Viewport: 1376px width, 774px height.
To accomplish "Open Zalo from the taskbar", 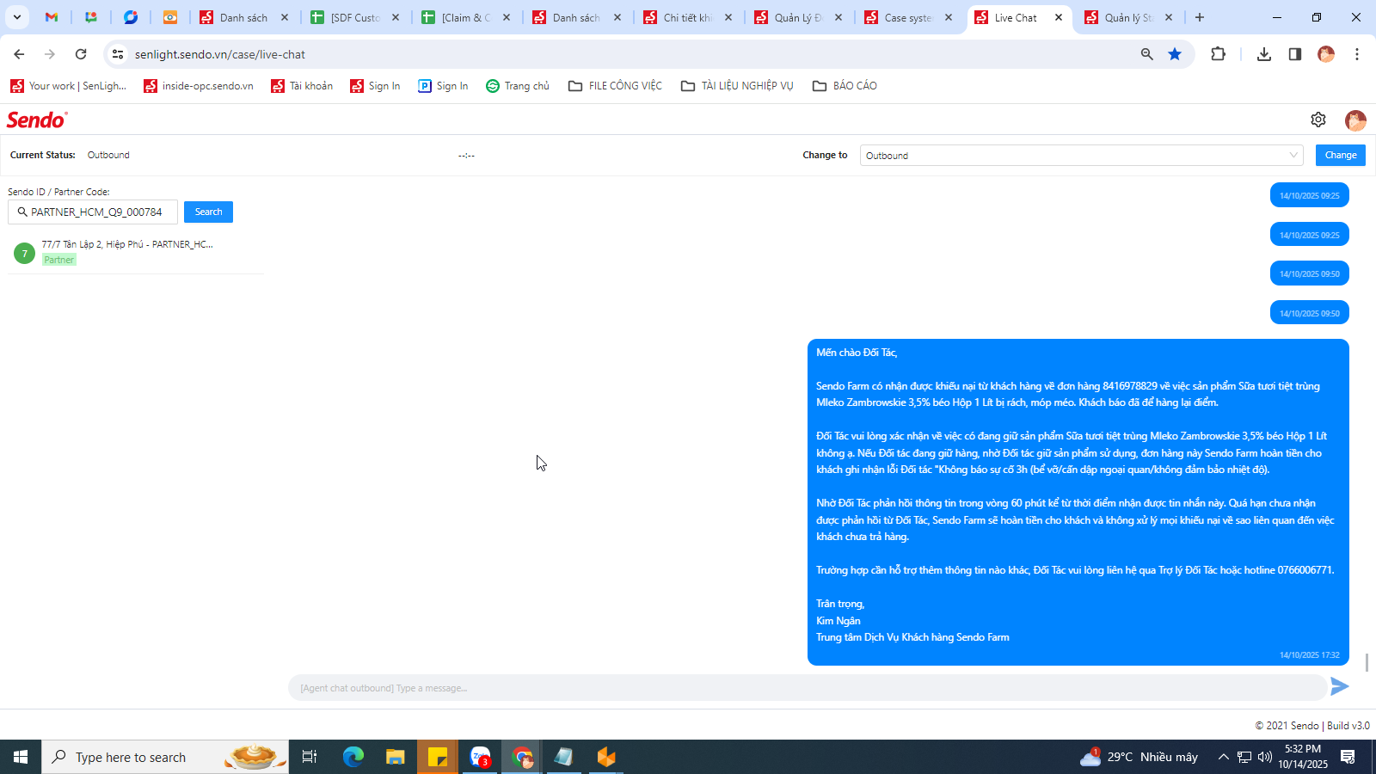I will (x=480, y=757).
